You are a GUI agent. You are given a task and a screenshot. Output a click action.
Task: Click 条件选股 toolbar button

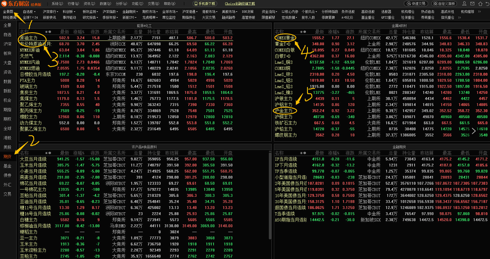348,12
